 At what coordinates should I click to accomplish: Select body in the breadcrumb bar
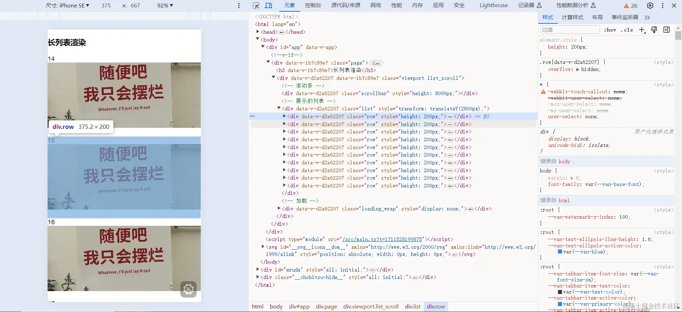276,307
